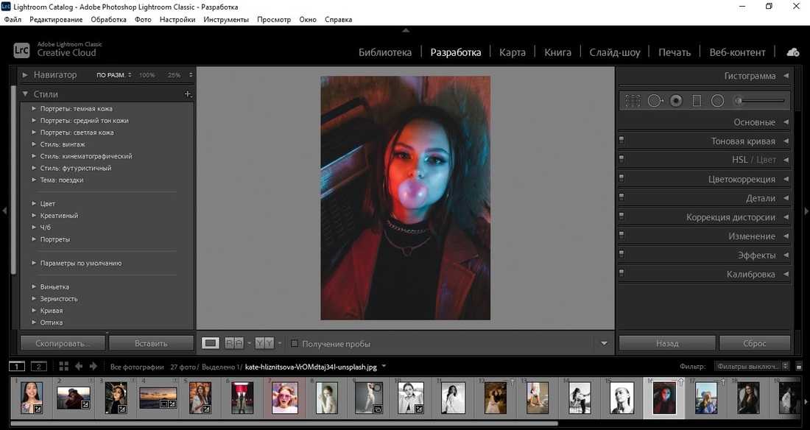
Task: Select the Red Eye Correction tool
Action: click(676, 101)
